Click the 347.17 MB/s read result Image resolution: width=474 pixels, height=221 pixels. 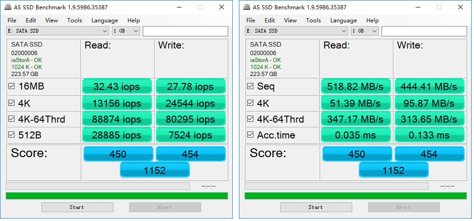(356, 118)
